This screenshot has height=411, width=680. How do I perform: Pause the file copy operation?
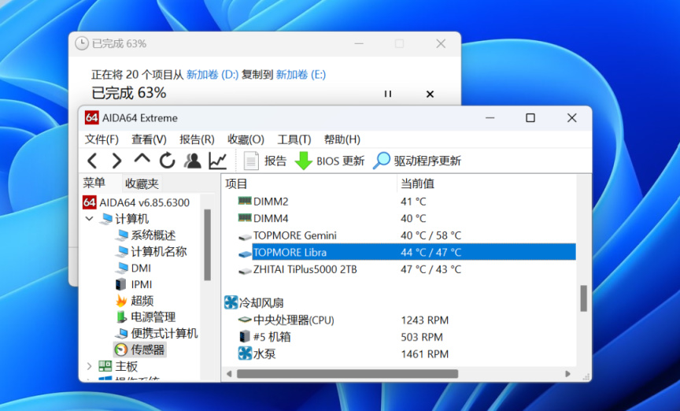pos(388,94)
